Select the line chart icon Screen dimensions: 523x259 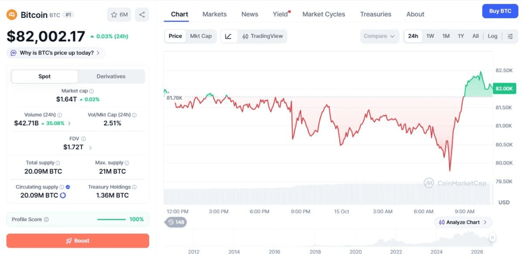click(x=229, y=36)
